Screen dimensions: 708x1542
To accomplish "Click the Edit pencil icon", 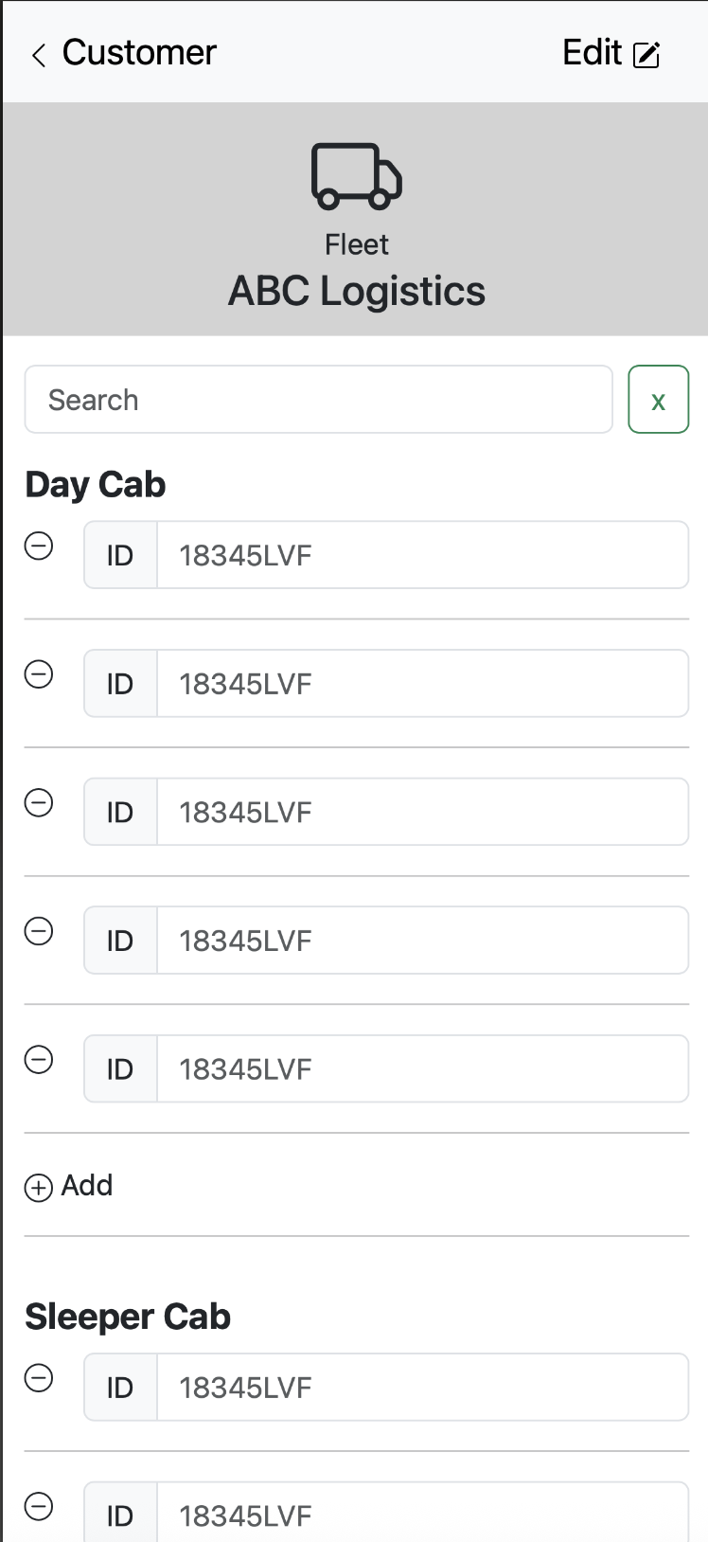I will 646,55.
